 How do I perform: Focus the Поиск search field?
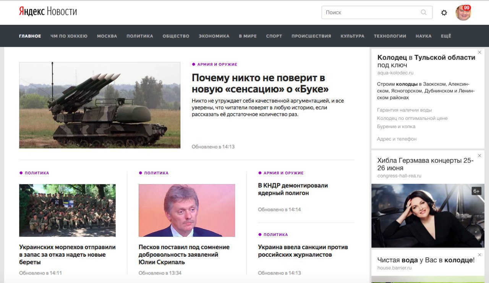click(x=377, y=12)
